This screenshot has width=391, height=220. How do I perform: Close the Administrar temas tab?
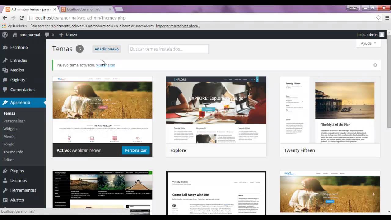[x=54, y=9]
